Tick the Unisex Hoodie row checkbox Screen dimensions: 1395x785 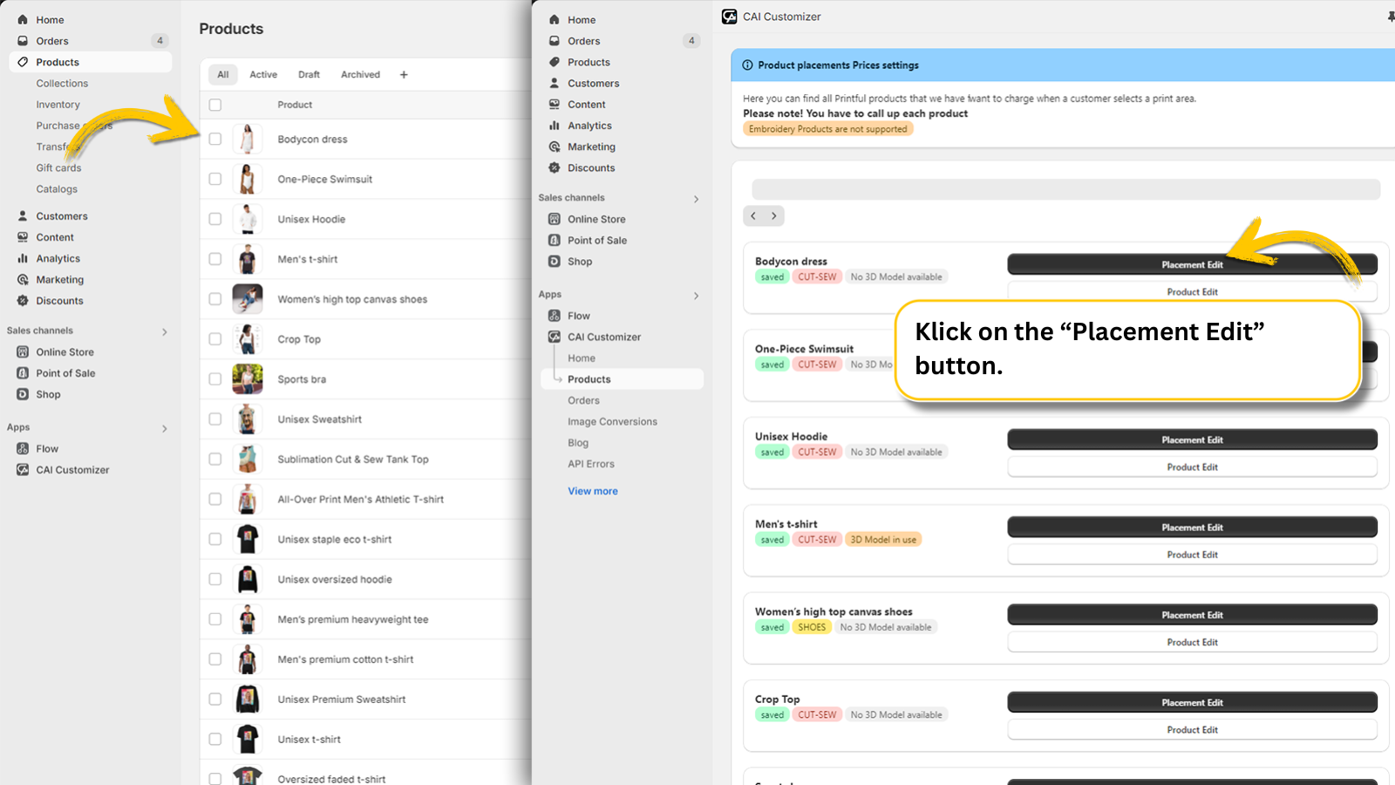(x=215, y=219)
